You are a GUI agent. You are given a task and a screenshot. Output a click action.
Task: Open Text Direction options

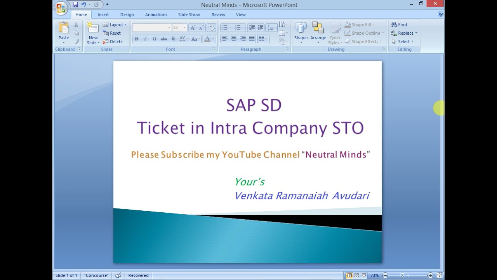click(x=283, y=25)
